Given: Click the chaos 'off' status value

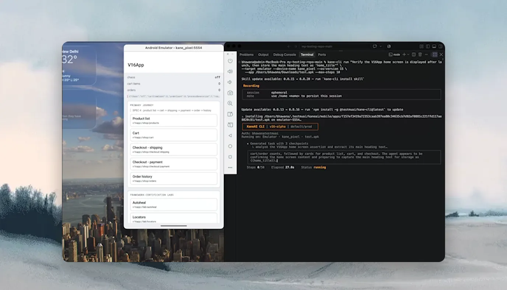Looking at the screenshot, I should [x=218, y=77].
